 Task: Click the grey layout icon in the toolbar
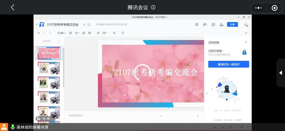pos(98,33)
